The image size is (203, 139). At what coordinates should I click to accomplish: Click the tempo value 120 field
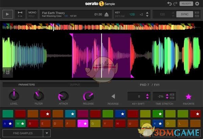point(162,14)
